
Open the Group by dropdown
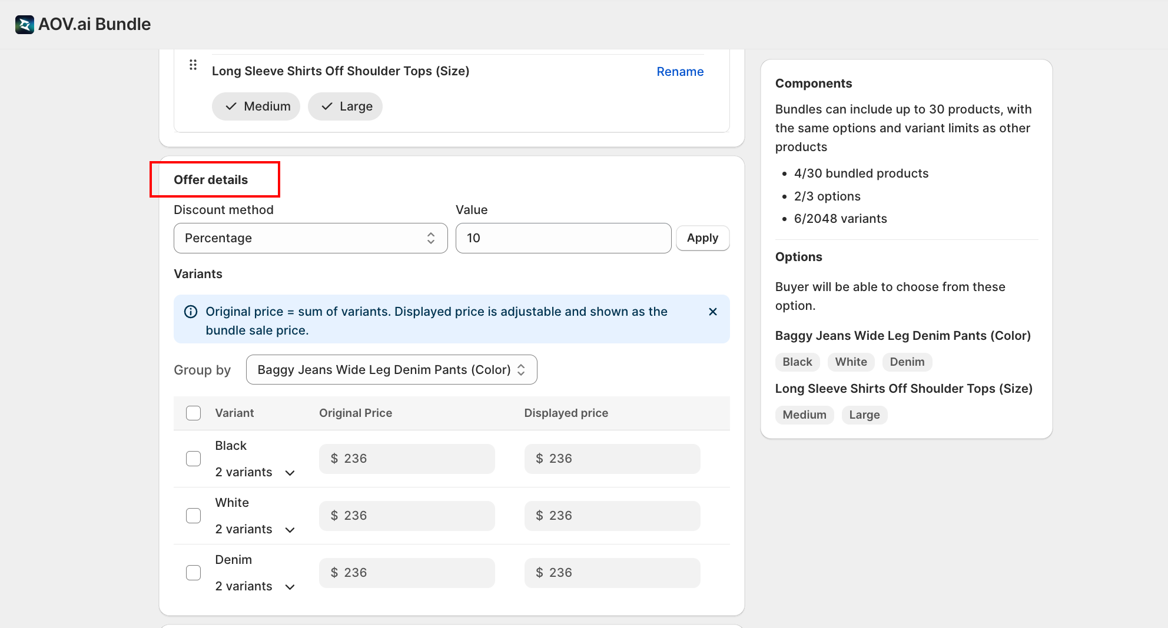pos(391,370)
